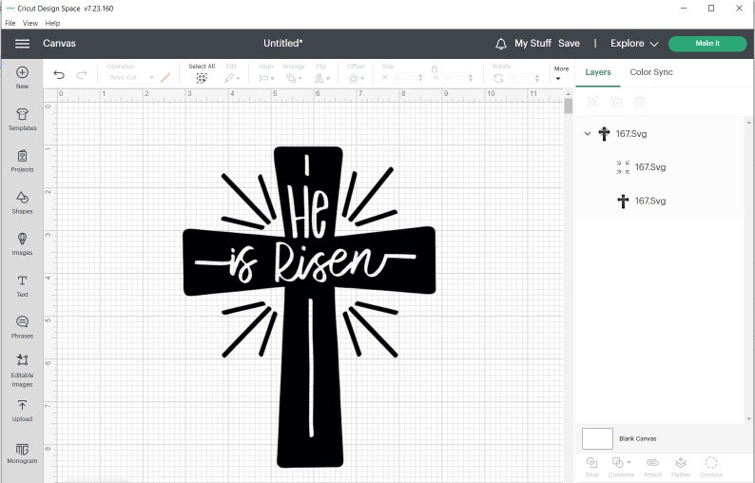The height and width of the screenshot is (483, 755).
Task: Click the Rotate value input field
Action: pyautogui.click(x=520, y=78)
